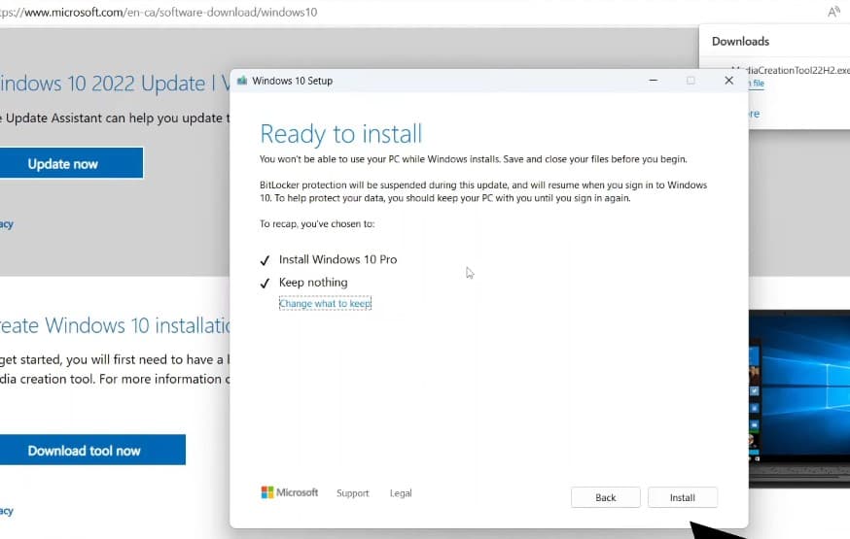Open the Support link in setup footer

click(352, 493)
